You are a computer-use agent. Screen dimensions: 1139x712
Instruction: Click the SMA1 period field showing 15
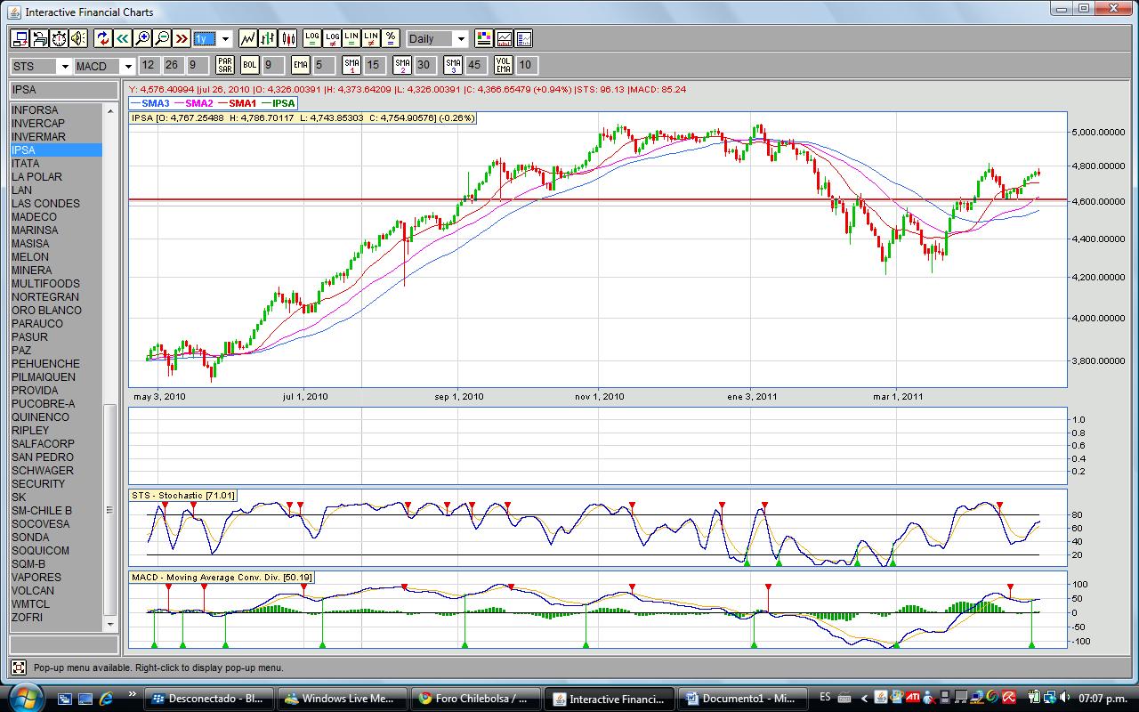[374, 65]
